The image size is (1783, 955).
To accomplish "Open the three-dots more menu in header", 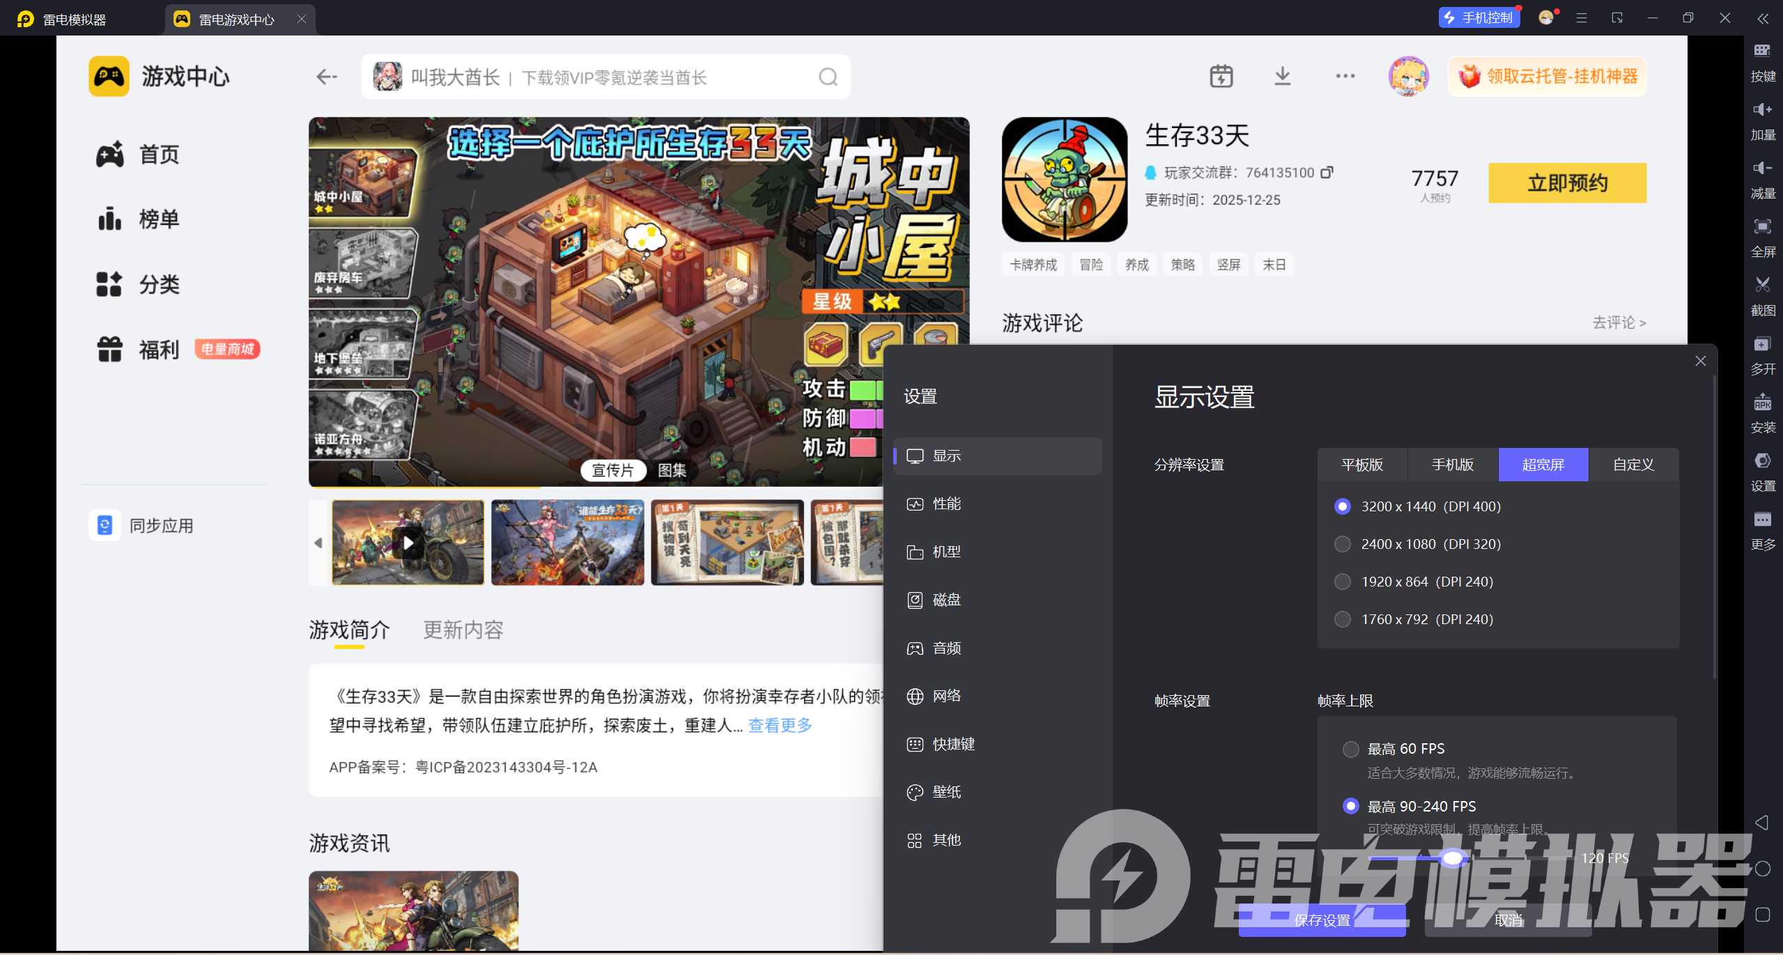I will [x=1345, y=76].
